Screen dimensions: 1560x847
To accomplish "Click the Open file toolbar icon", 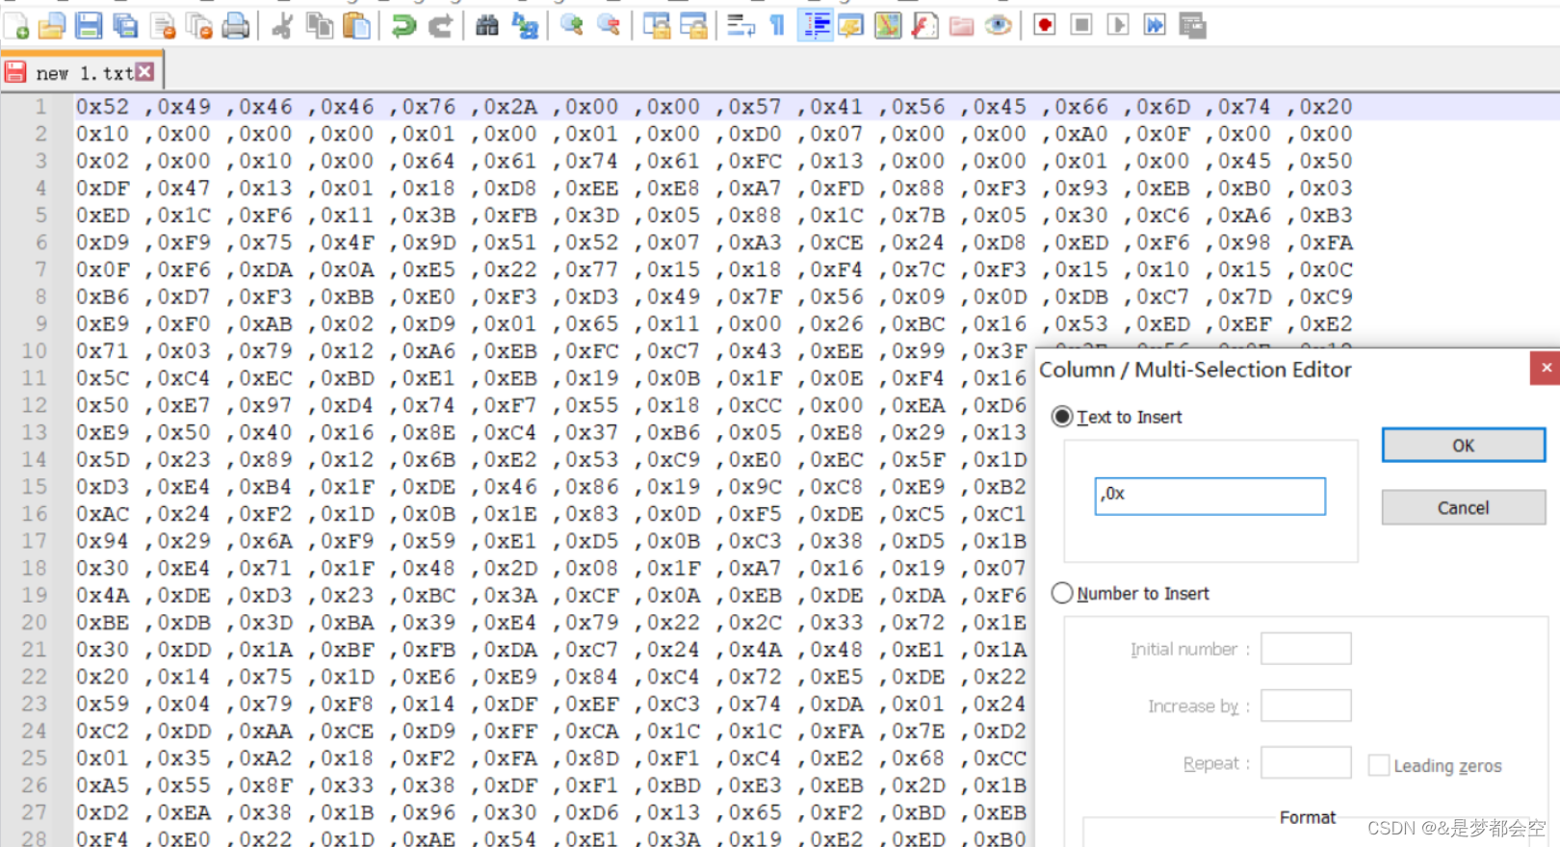I will pos(52,26).
